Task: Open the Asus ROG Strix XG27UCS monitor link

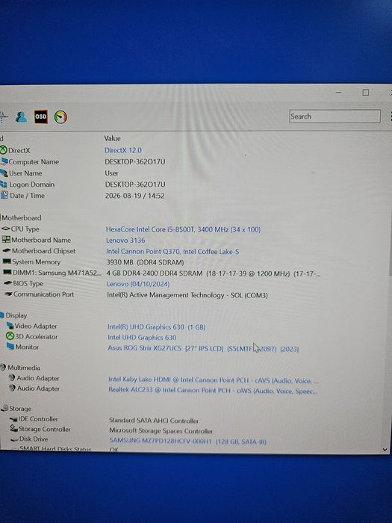Action: pyautogui.click(x=203, y=348)
